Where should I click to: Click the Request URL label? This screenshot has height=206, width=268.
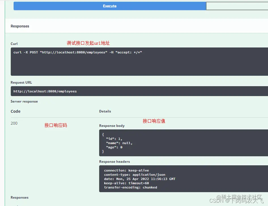[21, 82]
